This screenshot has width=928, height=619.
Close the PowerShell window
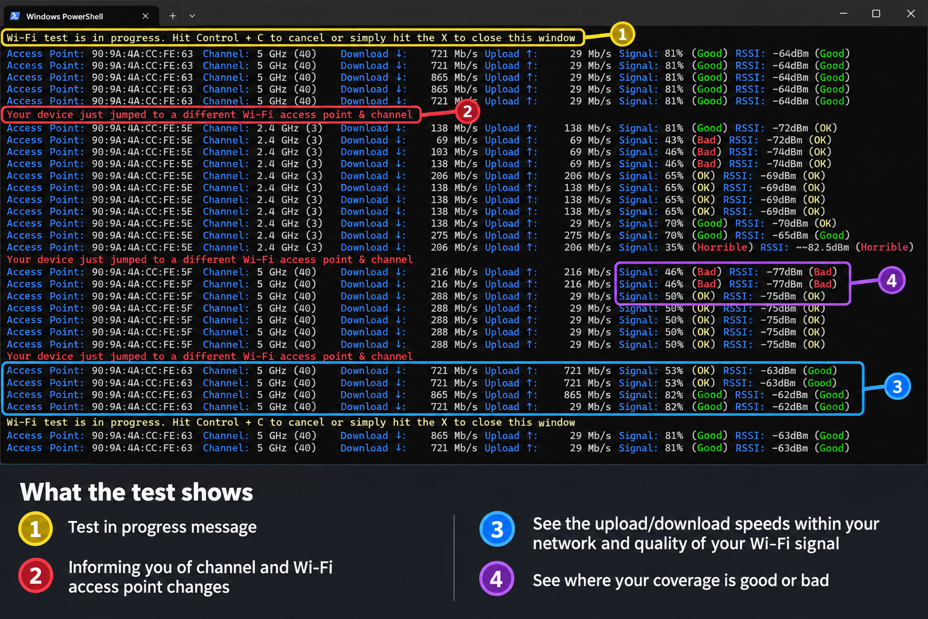[911, 13]
